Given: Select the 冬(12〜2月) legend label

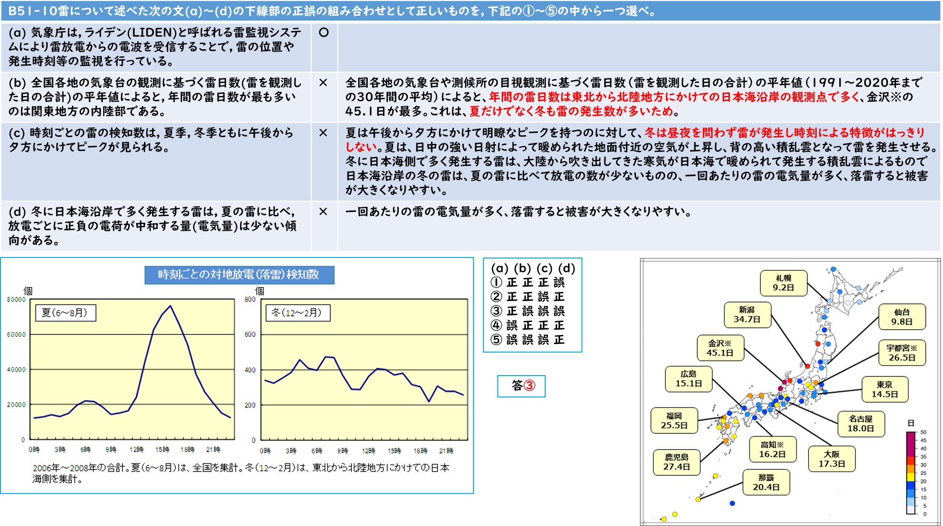Looking at the screenshot, I should [x=297, y=313].
